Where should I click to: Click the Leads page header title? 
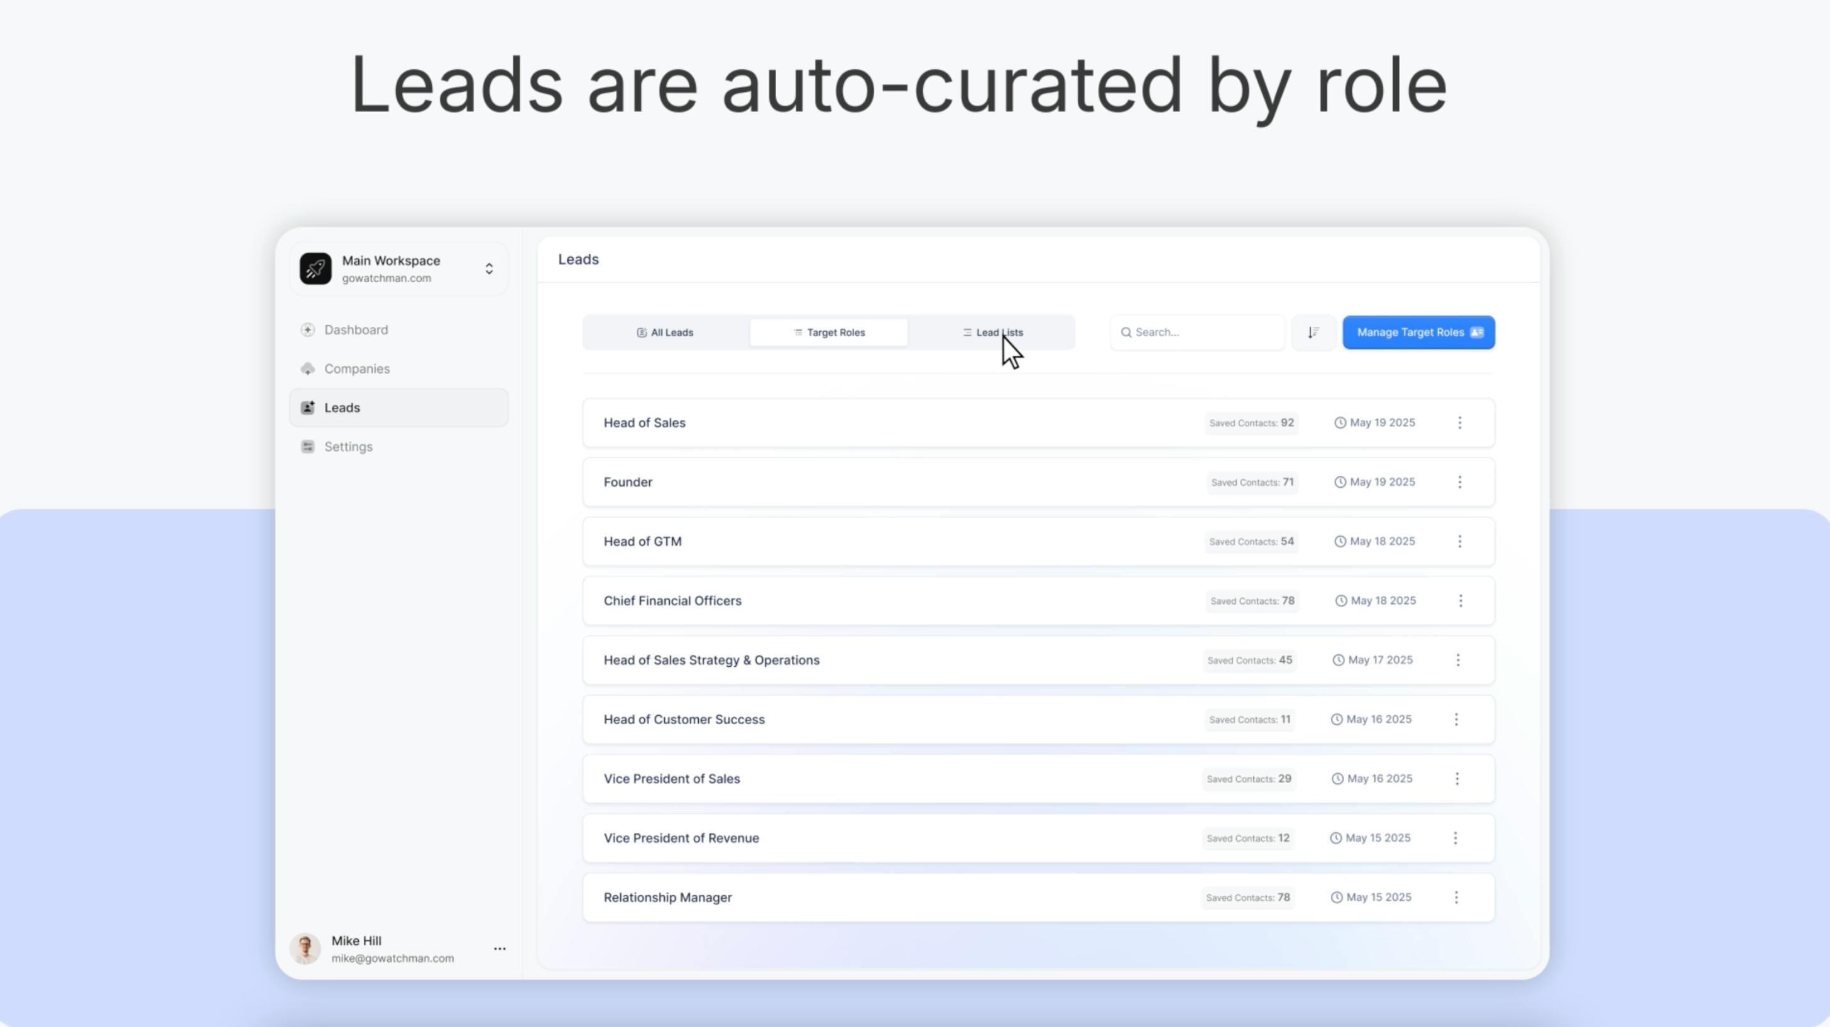coord(578,260)
